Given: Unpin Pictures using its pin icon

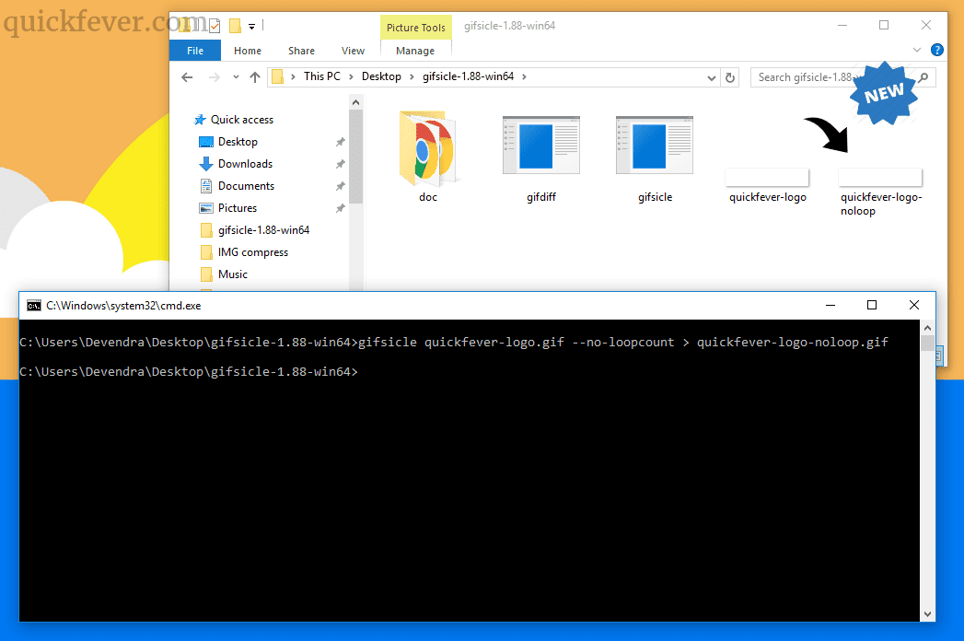Looking at the screenshot, I should (x=340, y=208).
